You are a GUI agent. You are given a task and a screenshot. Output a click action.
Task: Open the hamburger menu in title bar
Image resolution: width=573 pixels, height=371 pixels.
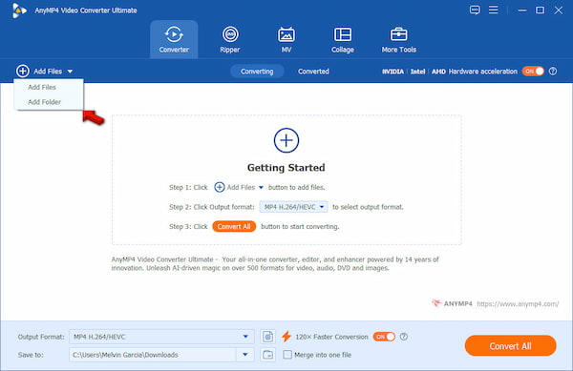click(x=494, y=10)
